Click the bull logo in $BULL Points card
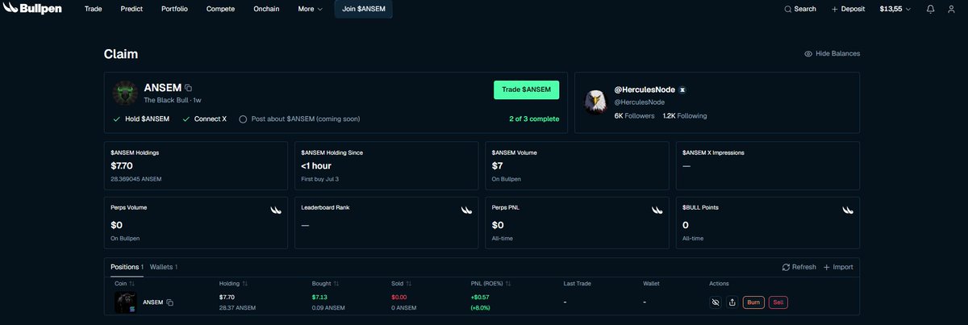 coord(847,210)
